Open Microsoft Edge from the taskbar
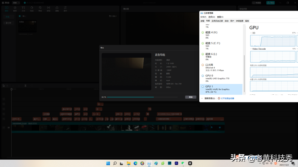 (135, 163)
